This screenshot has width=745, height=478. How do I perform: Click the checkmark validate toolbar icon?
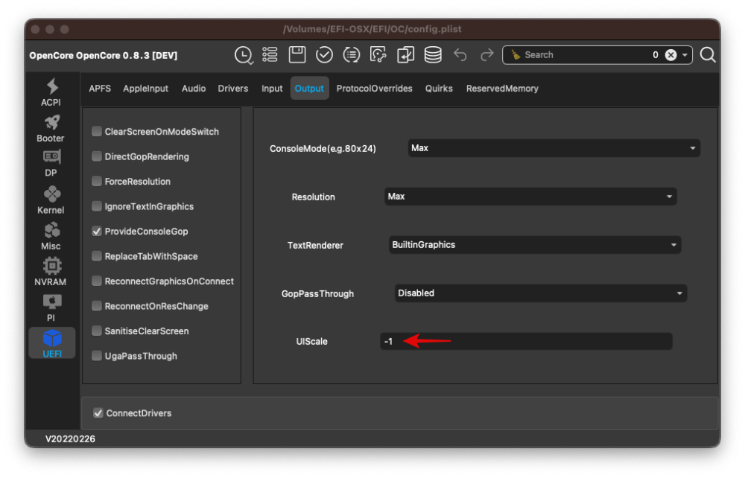pos(324,55)
